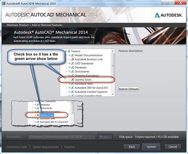Viewport: 188px width, 154px height.
Task: Uncheck the Model Documentation checkbox
Action: [x=69, y=55]
